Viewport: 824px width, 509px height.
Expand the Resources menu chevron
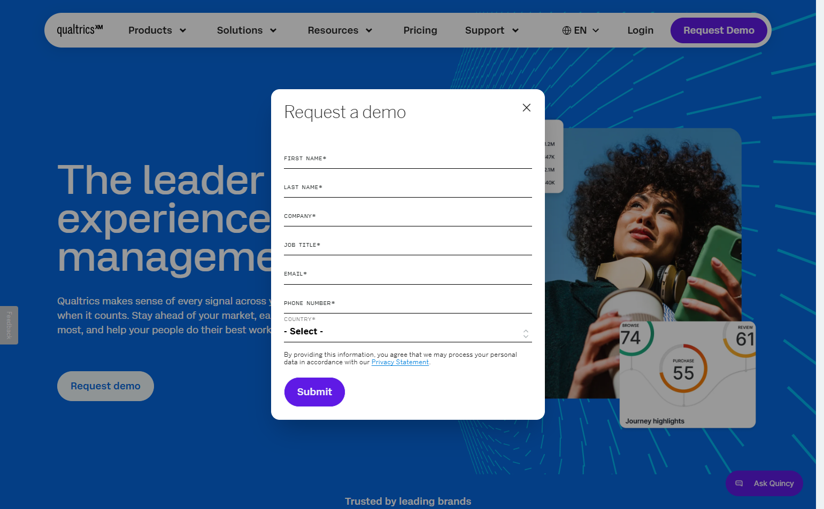click(x=369, y=30)
